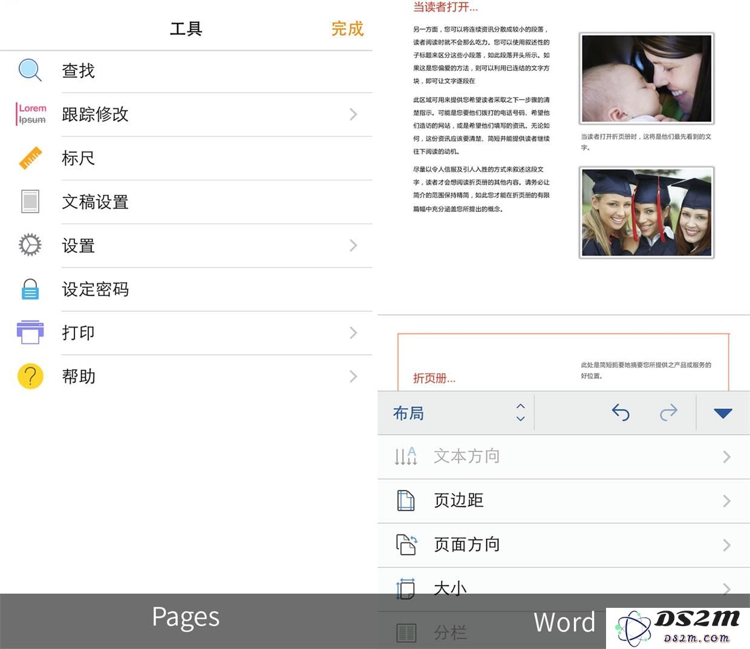The height and width of the screenshot is (649, 750).
Task: Tap the blue padlock icon
Action: 30,289
